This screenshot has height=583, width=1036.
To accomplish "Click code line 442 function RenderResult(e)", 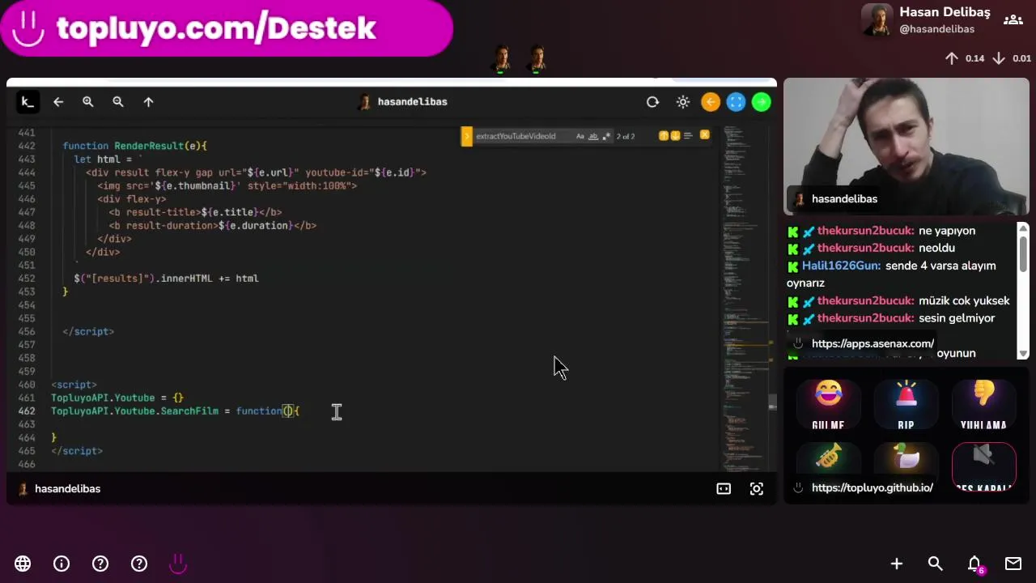I will tap(135, 146).
